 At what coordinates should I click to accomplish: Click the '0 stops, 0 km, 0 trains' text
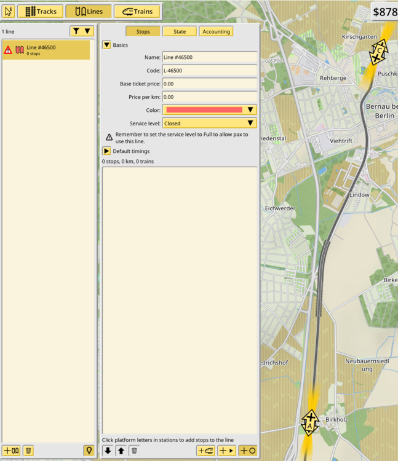click(128, 162)
